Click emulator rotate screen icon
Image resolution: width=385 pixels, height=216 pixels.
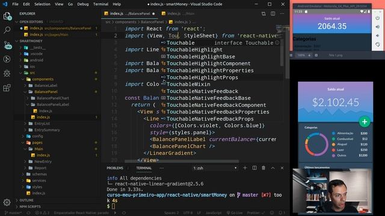pos(378,44)
